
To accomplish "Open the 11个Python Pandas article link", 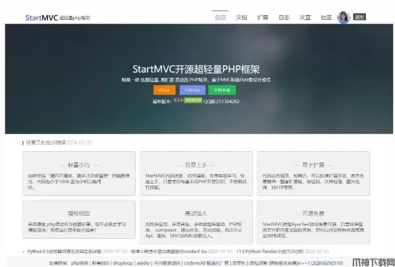I will (270, 251).
